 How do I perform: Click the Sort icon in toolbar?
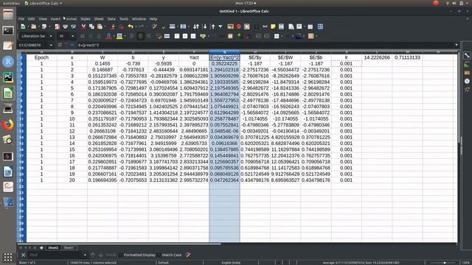pyautogui.click(x=196, y=26)
